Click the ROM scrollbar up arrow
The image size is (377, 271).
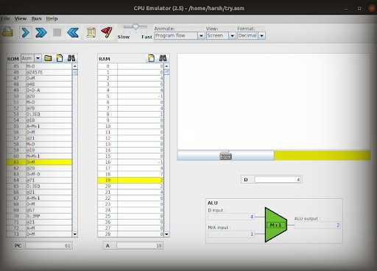pyautogui.click(x=75, y=66)
